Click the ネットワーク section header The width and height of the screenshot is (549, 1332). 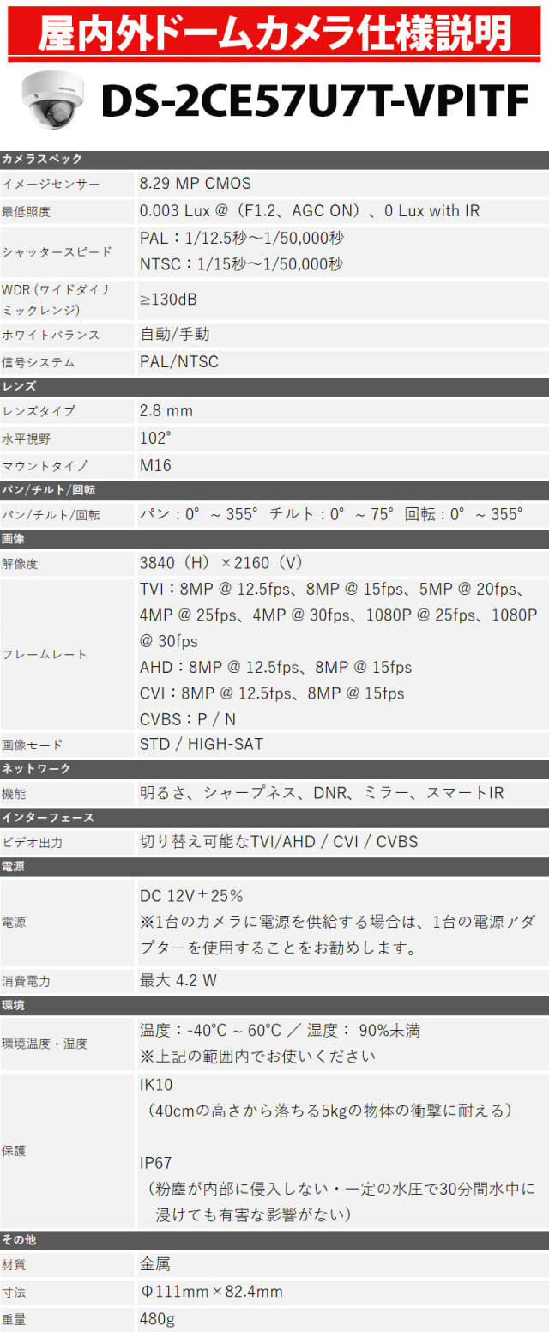(37, 769)
